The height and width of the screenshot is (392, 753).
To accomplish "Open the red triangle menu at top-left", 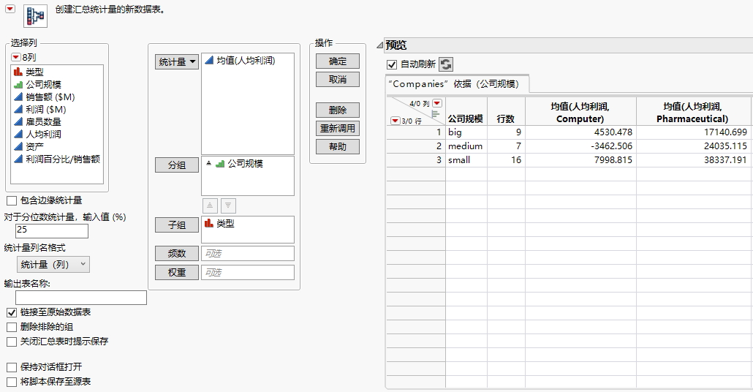I will coord(10,9).
